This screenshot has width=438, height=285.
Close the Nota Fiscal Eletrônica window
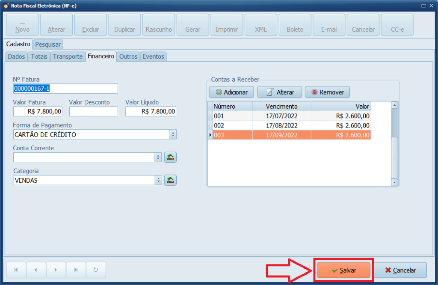pos(431,6)
